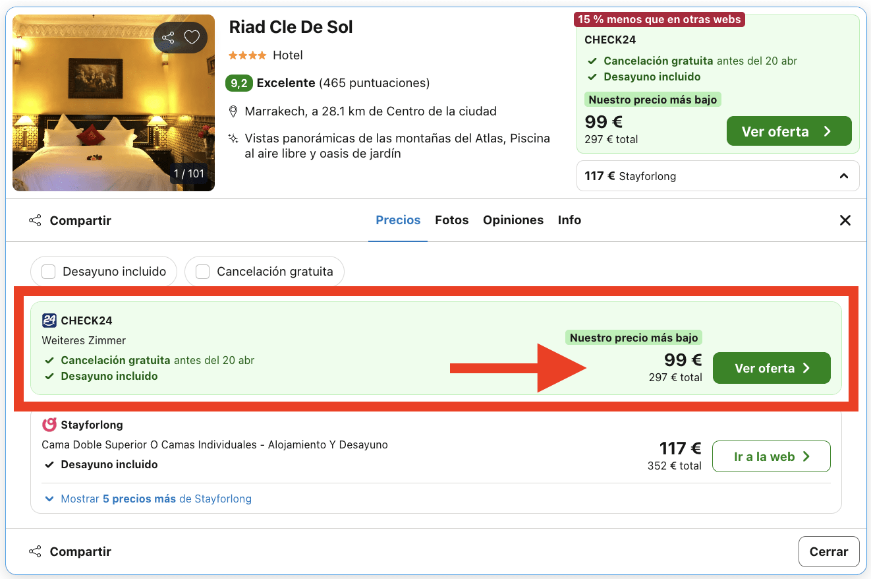Viewport: 871px width, 579px height.
Task: Click the sparkle highlights icon beside Vistas panorámicas
Action: (233, 138)
